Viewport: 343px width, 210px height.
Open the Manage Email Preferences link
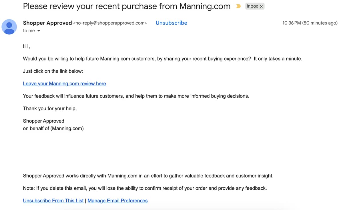(x=117, y=201)
